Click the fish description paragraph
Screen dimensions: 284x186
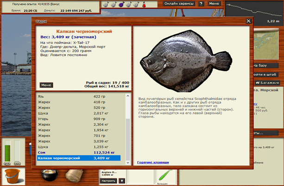pyautogui.click(x=187, y=108)
